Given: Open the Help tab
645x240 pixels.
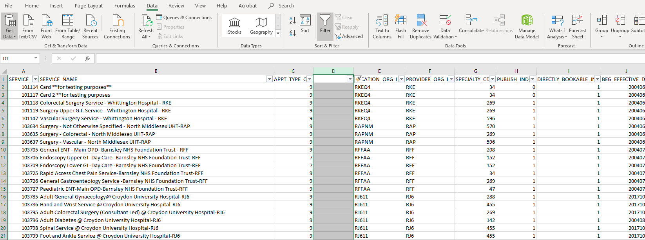Looking at the screenshot, I should point(222,5).
